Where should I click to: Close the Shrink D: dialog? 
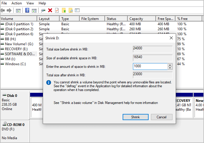coord(171,38)
